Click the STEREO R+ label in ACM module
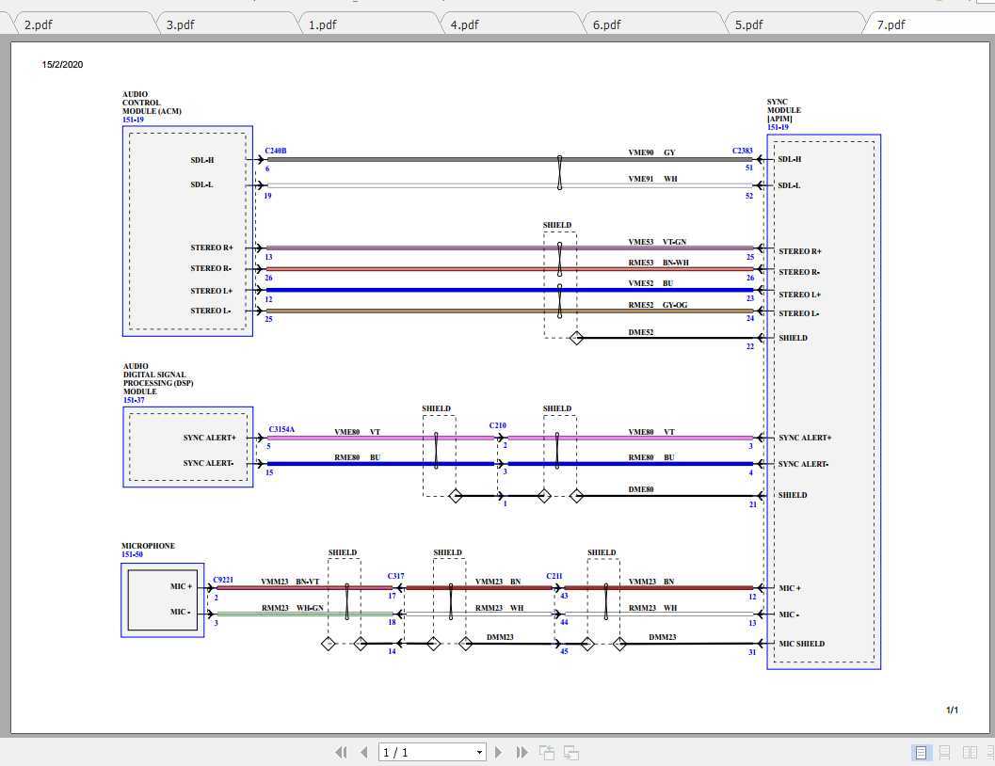The width and height of the screenshot is (995, 766). pos(212,247)
